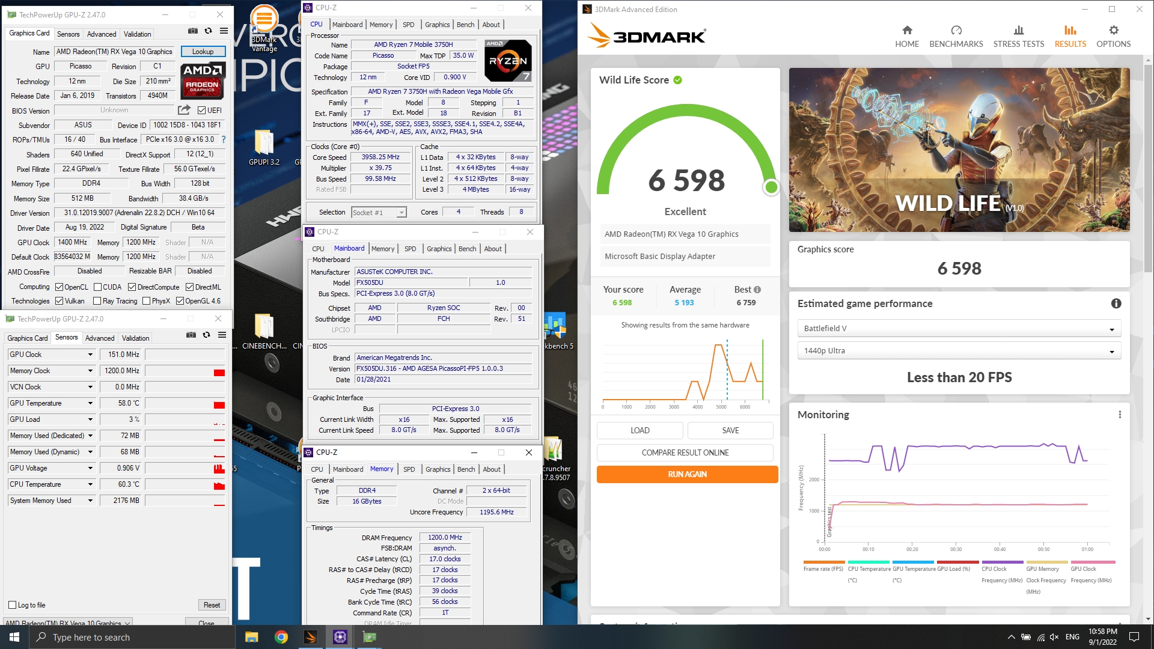
Task: Take screenshot in GPU-Z Sensors window
Action: pos(191,335)
